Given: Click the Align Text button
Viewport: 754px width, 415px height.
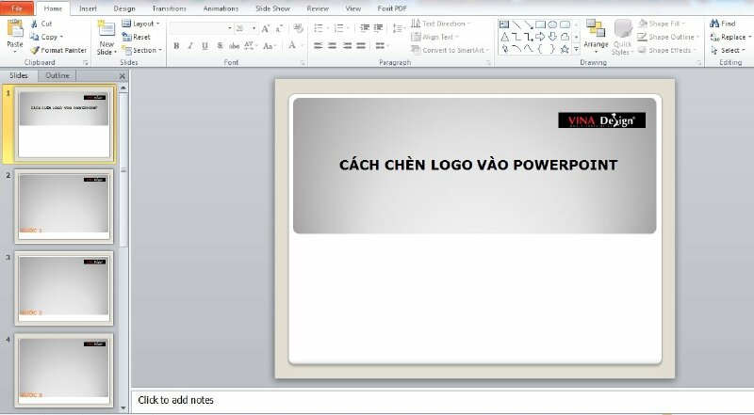Looking at the screenshot, I should 435,37.
